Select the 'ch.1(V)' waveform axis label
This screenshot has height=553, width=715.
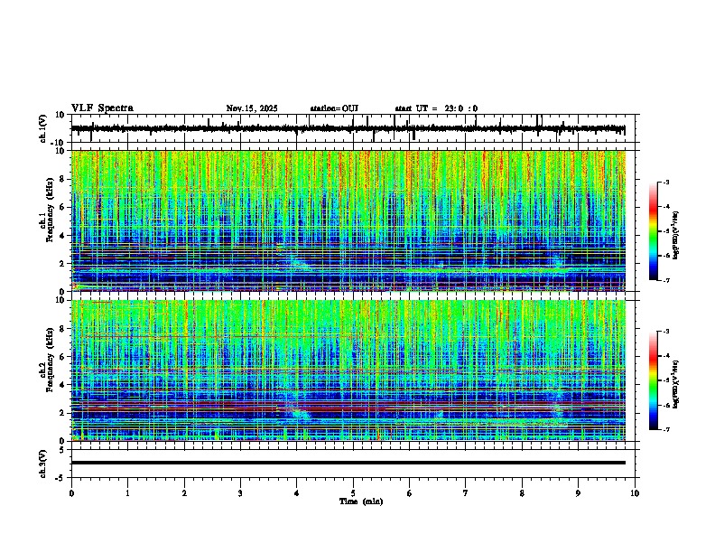pos(43,128)
